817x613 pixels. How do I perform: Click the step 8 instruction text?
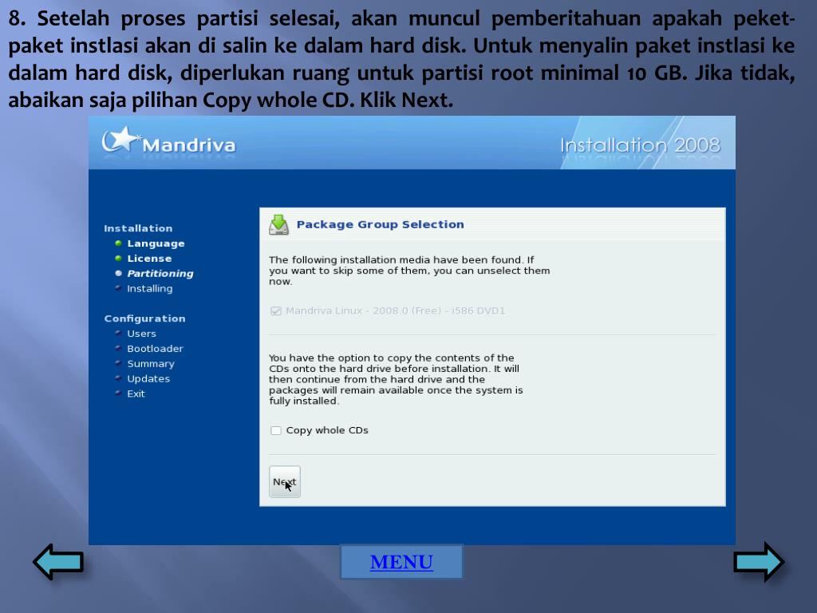click(401, 59)
